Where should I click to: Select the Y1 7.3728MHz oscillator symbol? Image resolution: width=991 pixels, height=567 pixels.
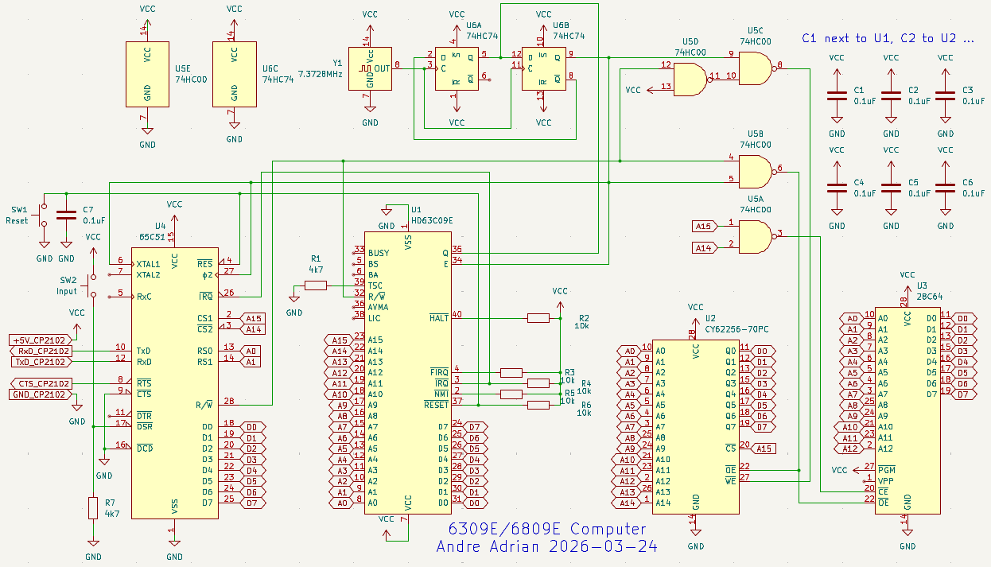click(x=370, y=68)
